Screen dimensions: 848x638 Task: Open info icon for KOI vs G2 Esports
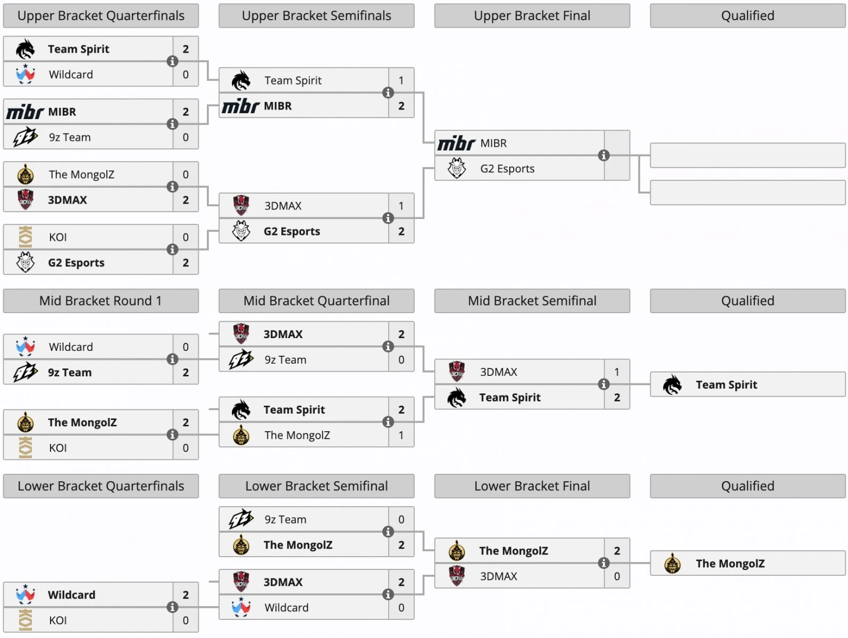[x=172, y=249]
